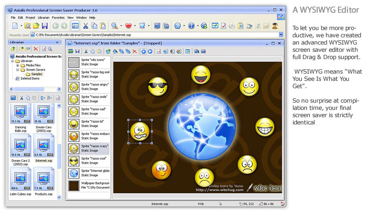This screenshot has height=213, width=368.
Task: Click the New document icon
Action: tap(15, 26)
